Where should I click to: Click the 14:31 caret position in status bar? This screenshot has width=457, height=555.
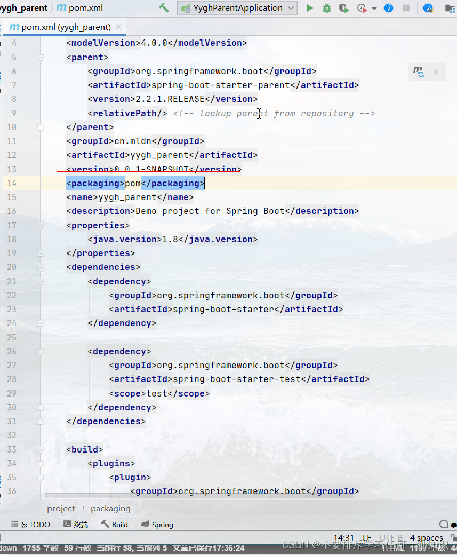(x=344, y=538)
